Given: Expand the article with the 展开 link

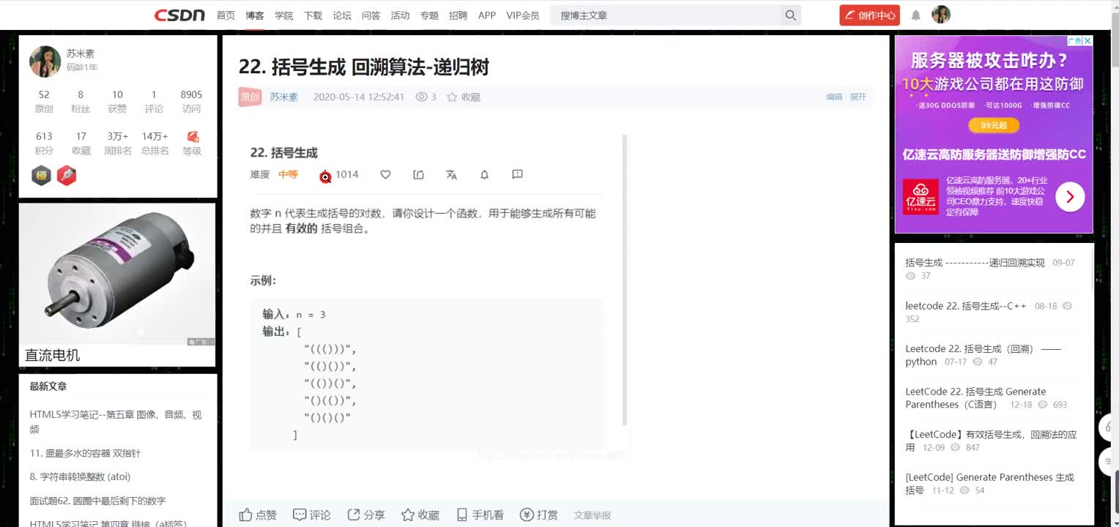Looking at the screenshot, I should click(856, 96).
